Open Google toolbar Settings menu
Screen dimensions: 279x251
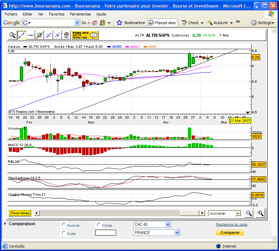(x=263, y=23)
